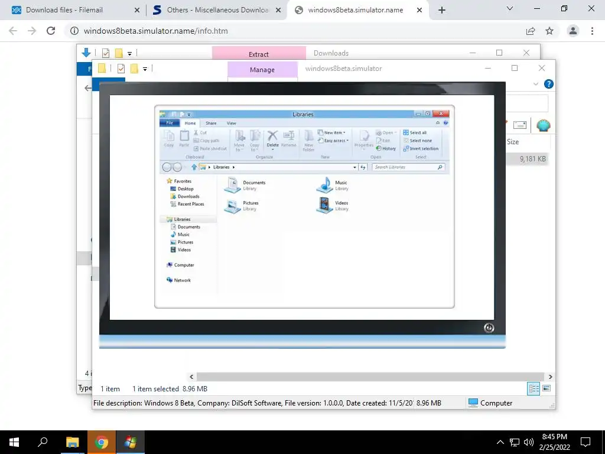Open Chrome tab search chevron
Viewport: 605px width, 454px height.
(x=510, y=8)
